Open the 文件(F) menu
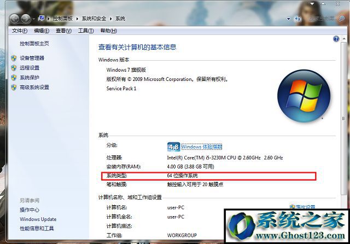The height and width of the screenshot is (244, 350). click(x=20, y=31)
